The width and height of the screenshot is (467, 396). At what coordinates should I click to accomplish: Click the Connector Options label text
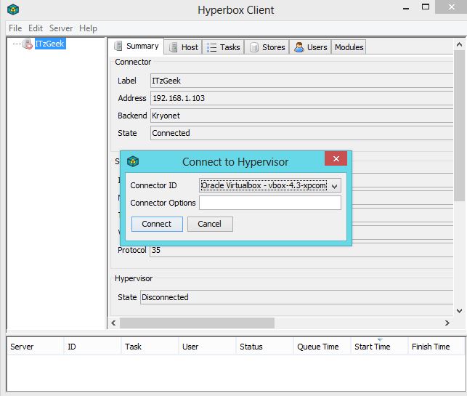[163, 203]
